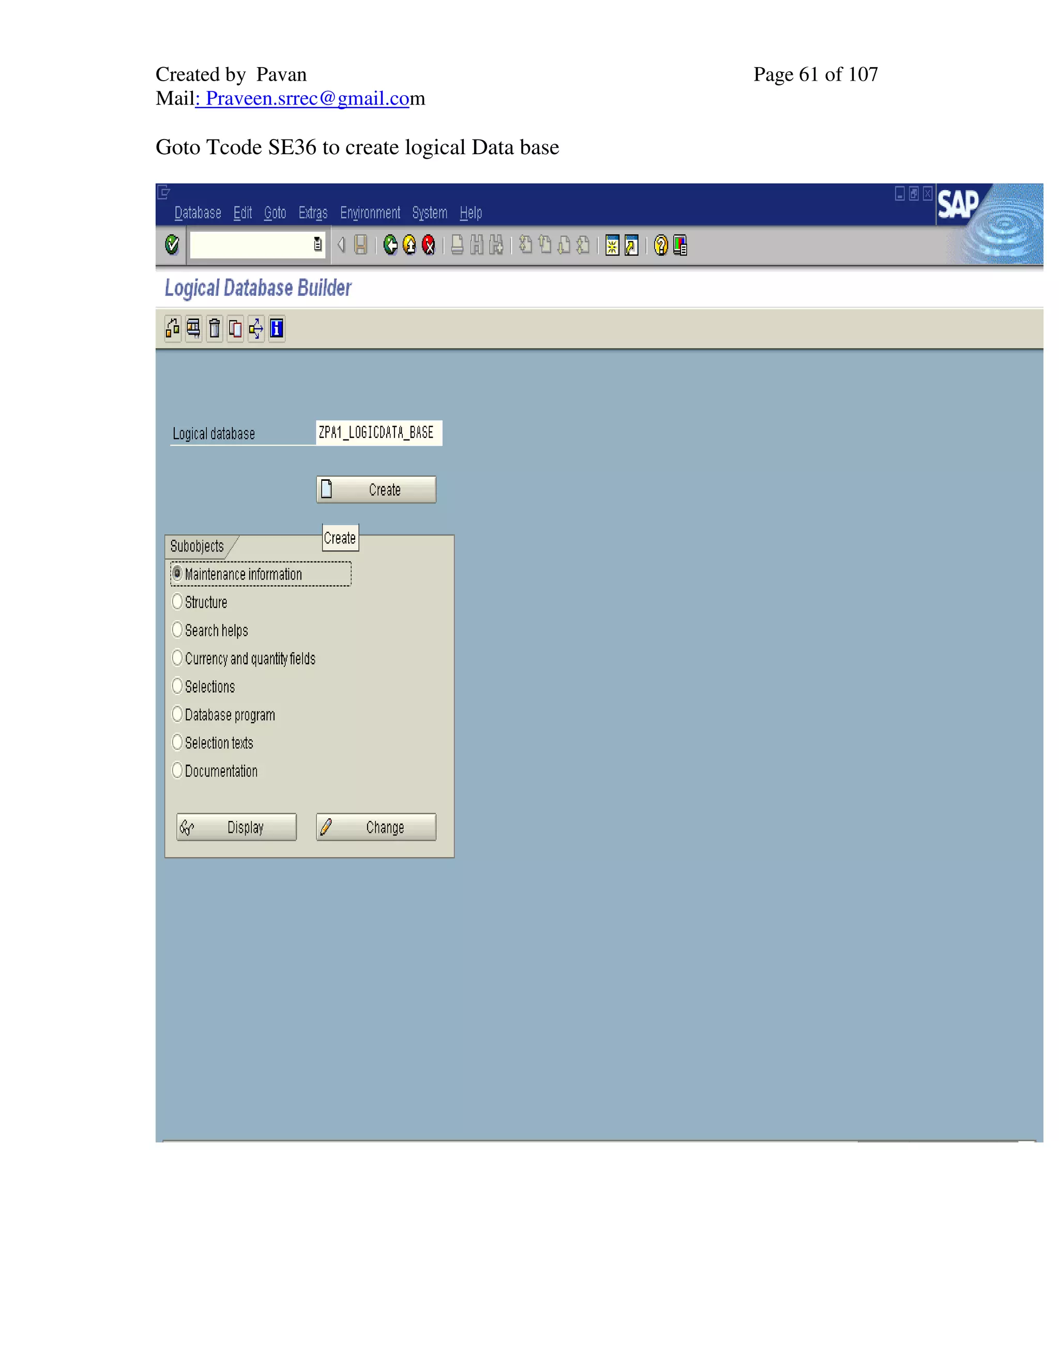
Task: Select the Structure radio button
Action: coord(177,602)
